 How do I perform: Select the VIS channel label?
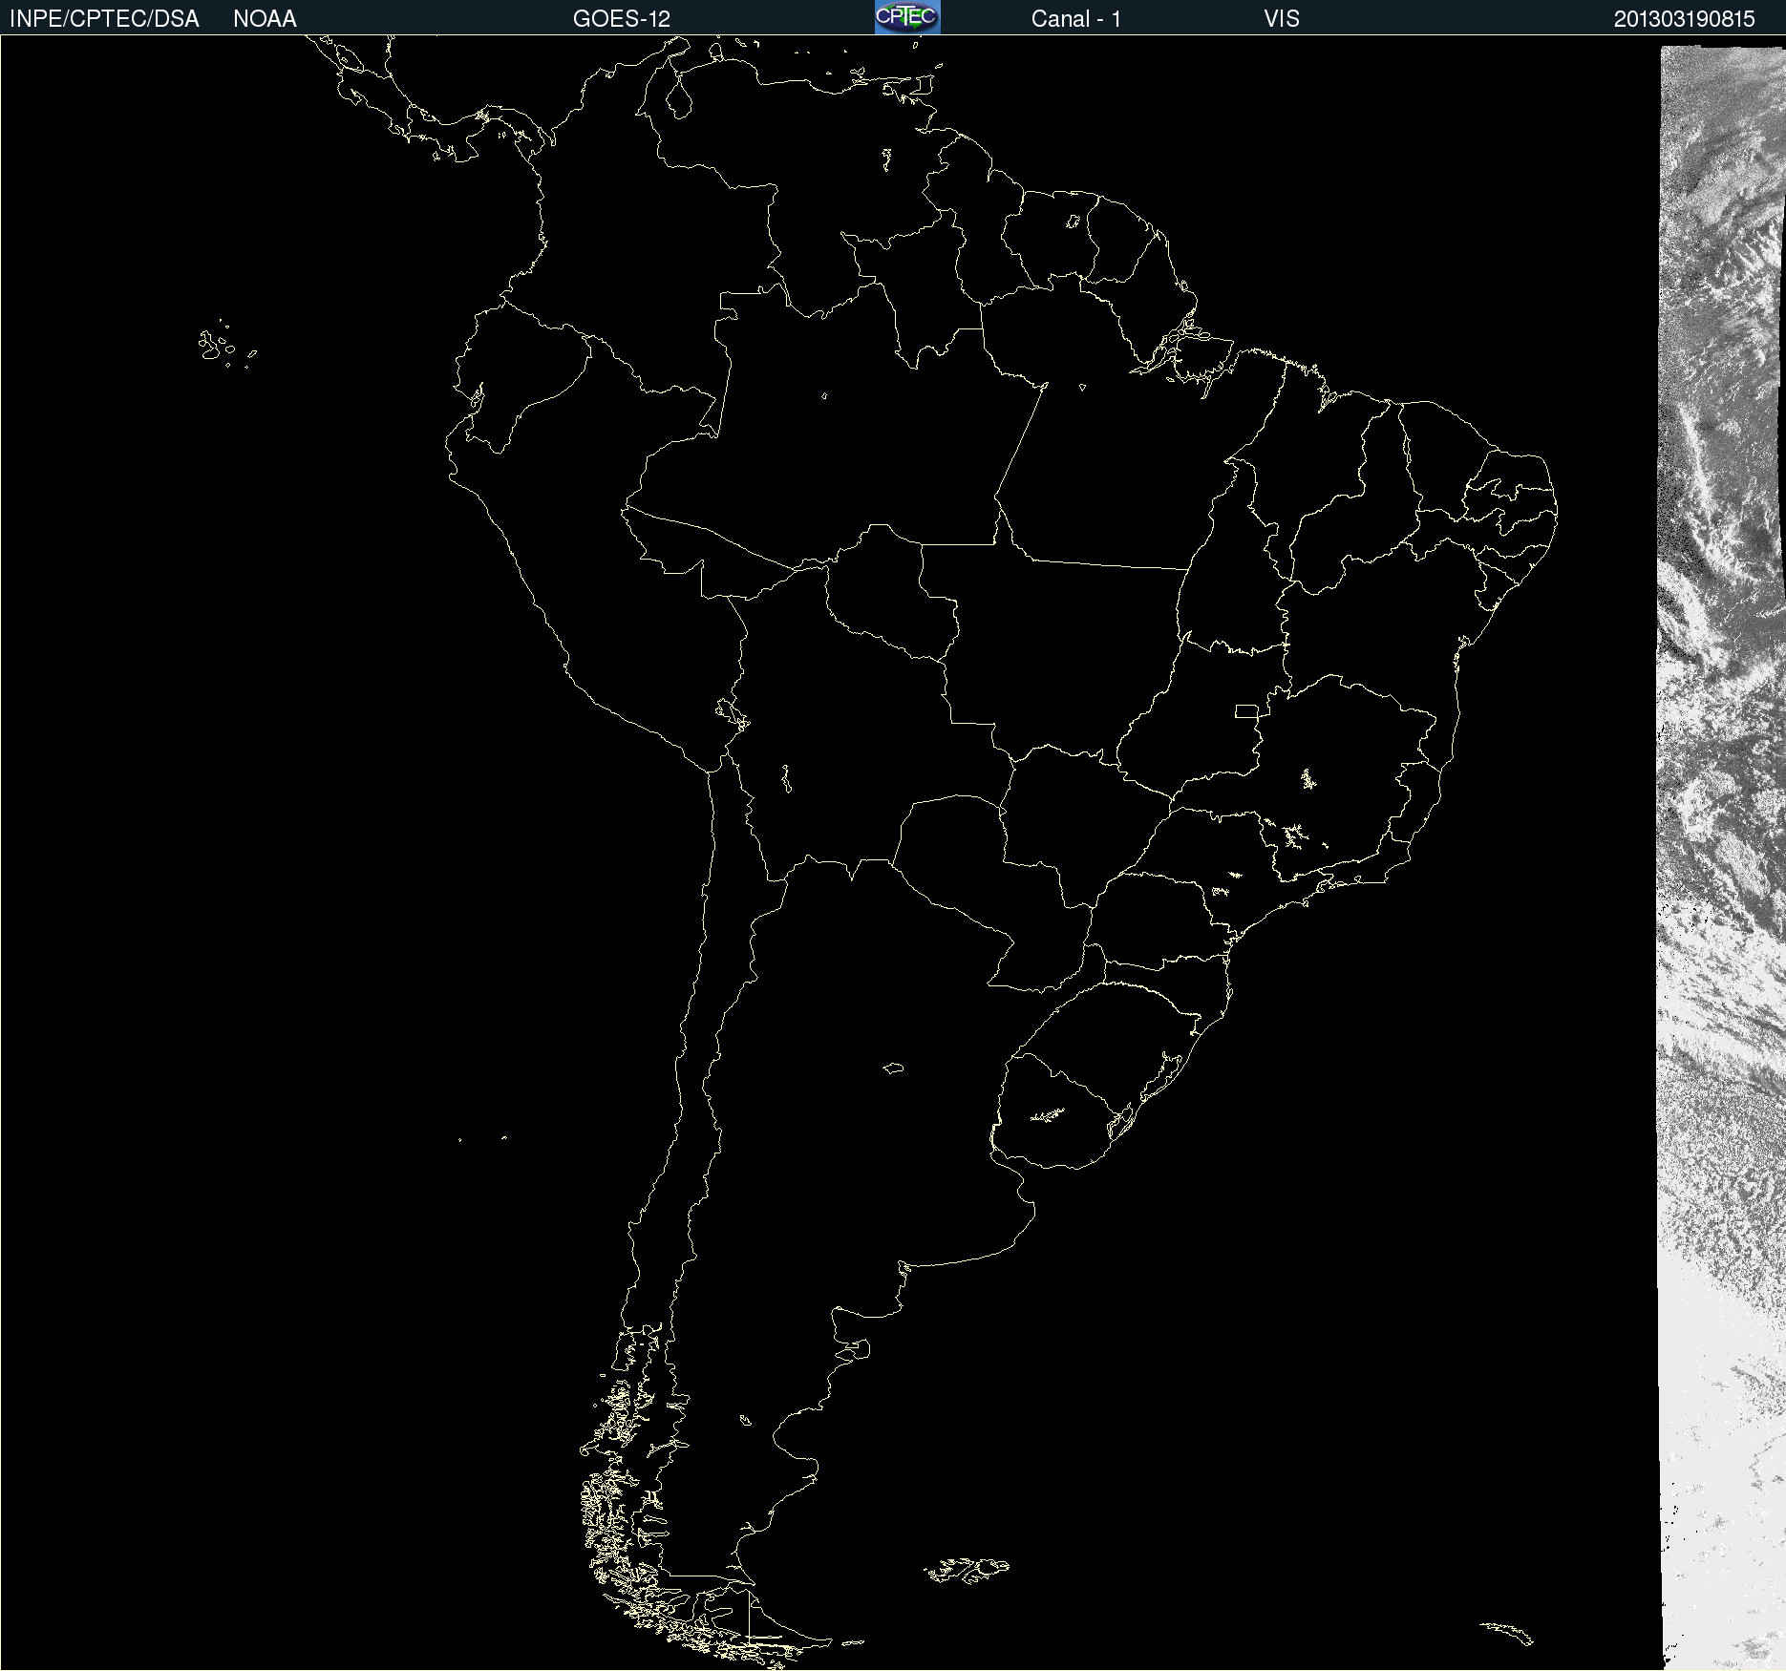pos(1282,19)
